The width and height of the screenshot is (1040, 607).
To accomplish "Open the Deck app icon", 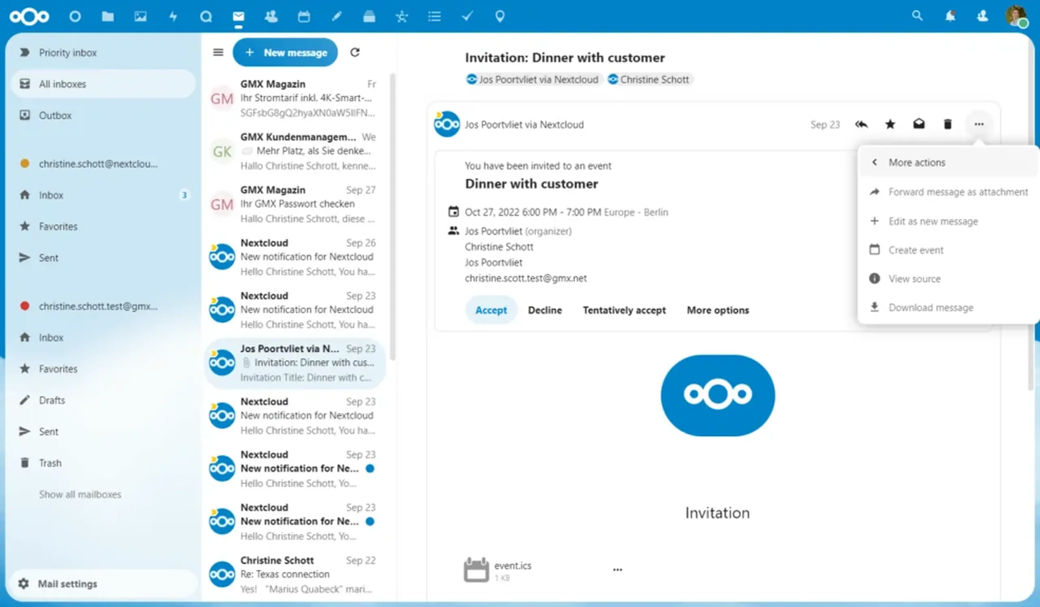I will (368, 17).
